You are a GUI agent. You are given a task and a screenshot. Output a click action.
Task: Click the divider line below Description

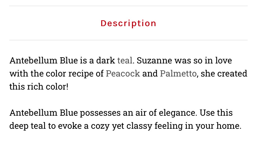click(x=128, y=40)
